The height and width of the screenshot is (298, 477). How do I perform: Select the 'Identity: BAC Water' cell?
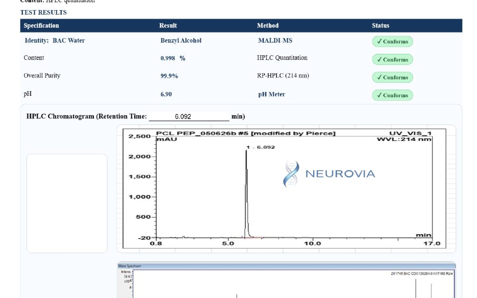(x=55, y=41)
